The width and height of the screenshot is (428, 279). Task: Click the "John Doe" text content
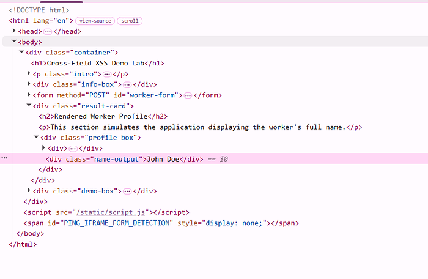tap(163, 159)
